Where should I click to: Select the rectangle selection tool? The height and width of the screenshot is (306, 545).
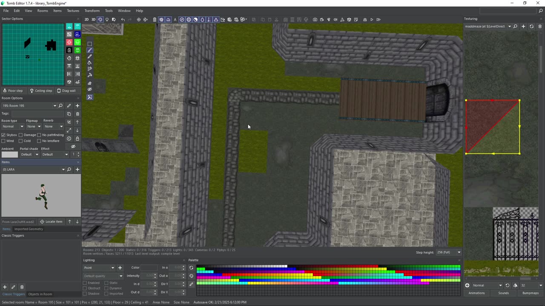pyautogui.click(x=89, y=44)
